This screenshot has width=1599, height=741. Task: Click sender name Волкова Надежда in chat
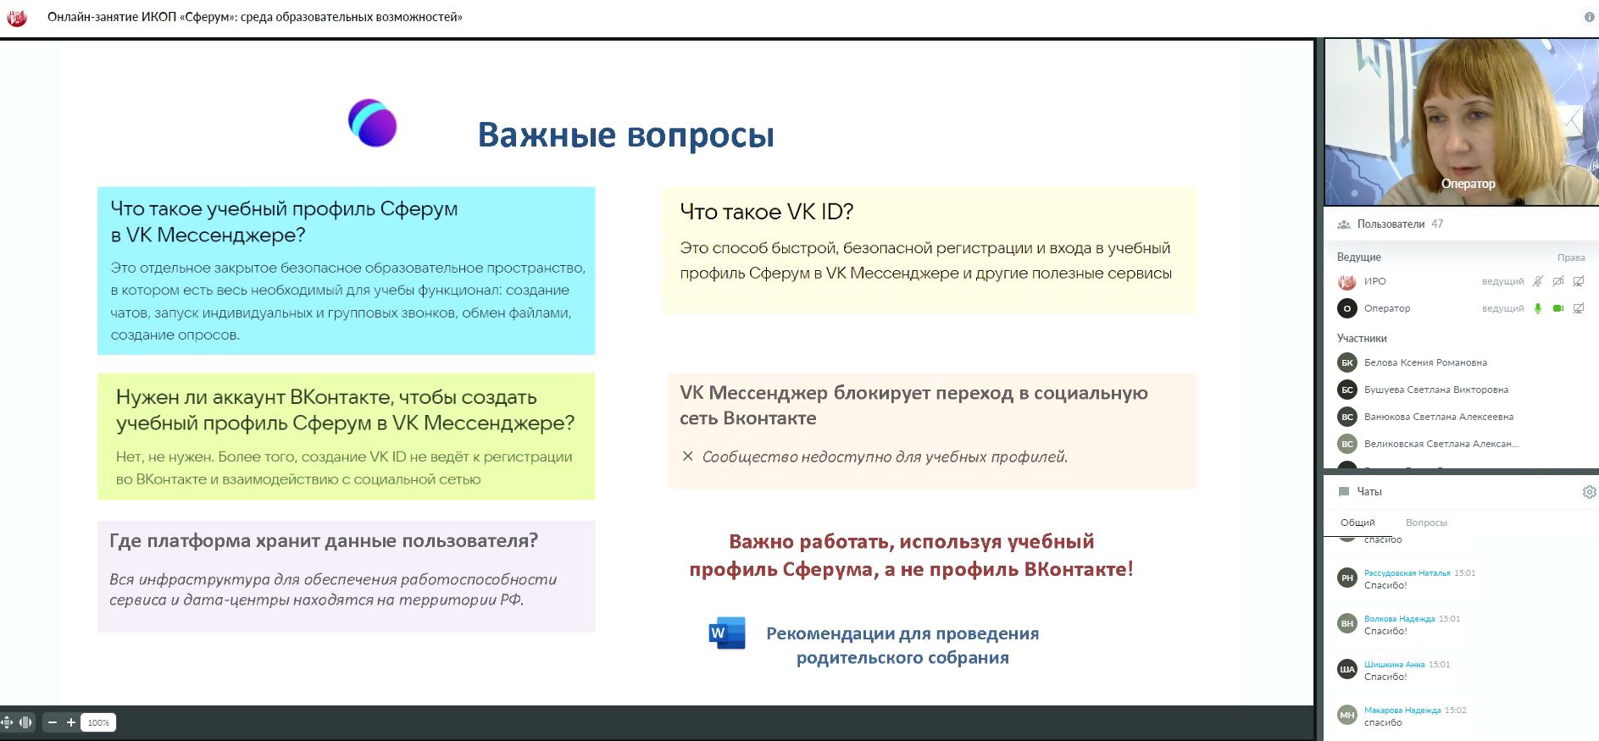click(x=1399, y=619)
